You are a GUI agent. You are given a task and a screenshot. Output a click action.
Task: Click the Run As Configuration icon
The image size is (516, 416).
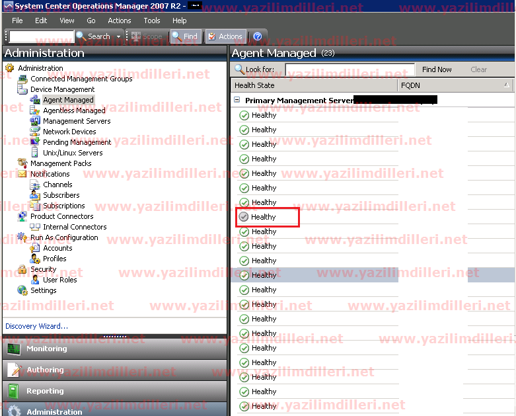(x=22, y=237)
